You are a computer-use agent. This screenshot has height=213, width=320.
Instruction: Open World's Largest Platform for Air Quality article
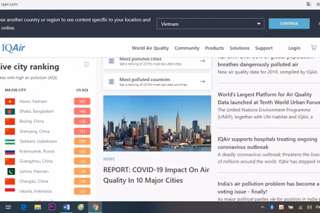pos(268,98)
